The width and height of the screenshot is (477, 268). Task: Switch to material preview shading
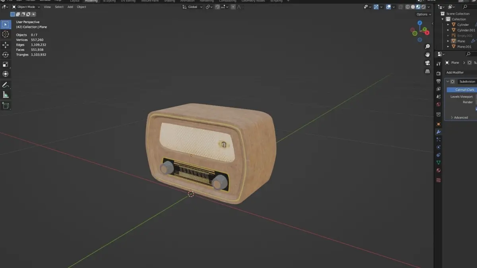click(x=418, y=7)
